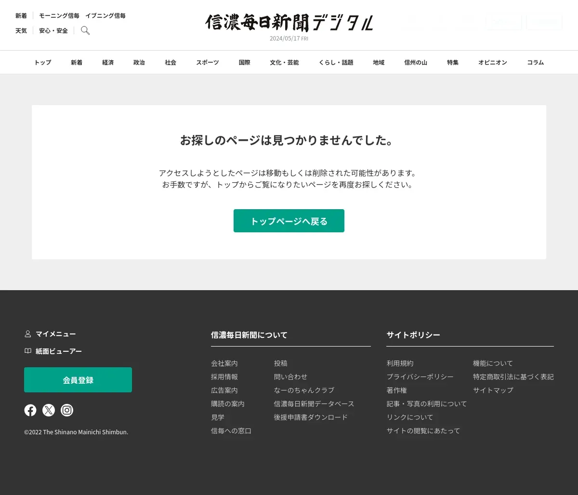Select 文化・芸能 in the navigation bar

284,63
